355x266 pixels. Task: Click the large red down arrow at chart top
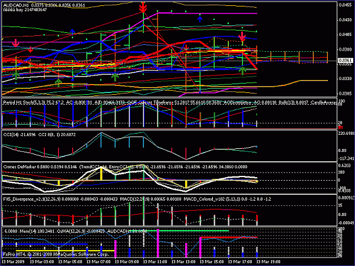(x=143, y=8)
